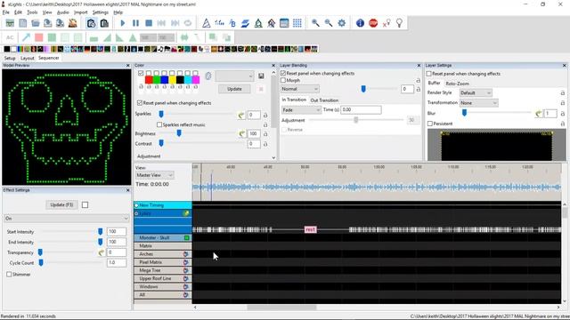Viewport: 570px width, 320px height.
Task: Click the blue dotted grid toolbar icon
Action: pyautogui.click(x=297, y=23)
